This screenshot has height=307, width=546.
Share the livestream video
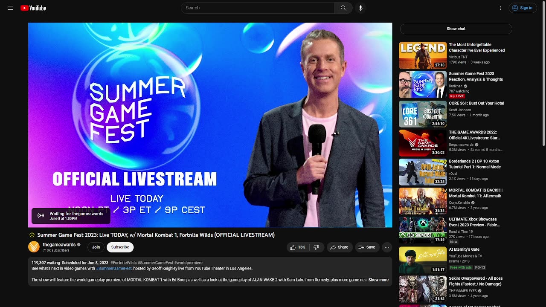[x=339, y=247]
